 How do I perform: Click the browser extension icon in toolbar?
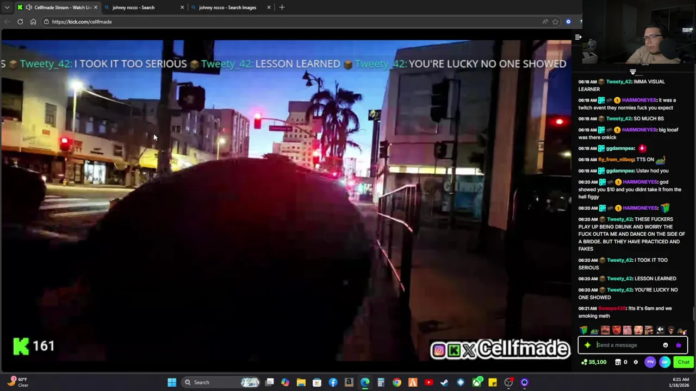(568, 22)
